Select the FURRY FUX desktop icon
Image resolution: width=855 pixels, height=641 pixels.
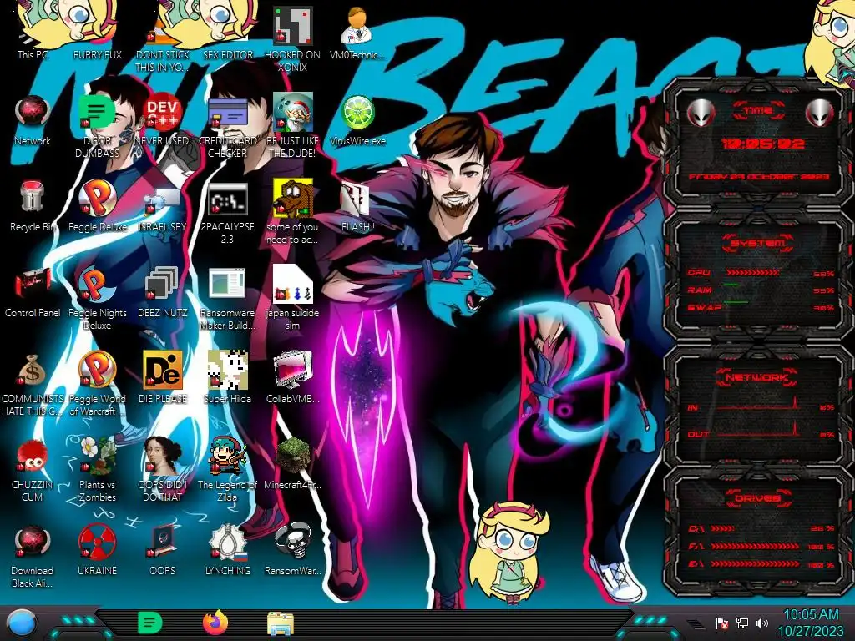pyautogui.click(x=97, y=33)
